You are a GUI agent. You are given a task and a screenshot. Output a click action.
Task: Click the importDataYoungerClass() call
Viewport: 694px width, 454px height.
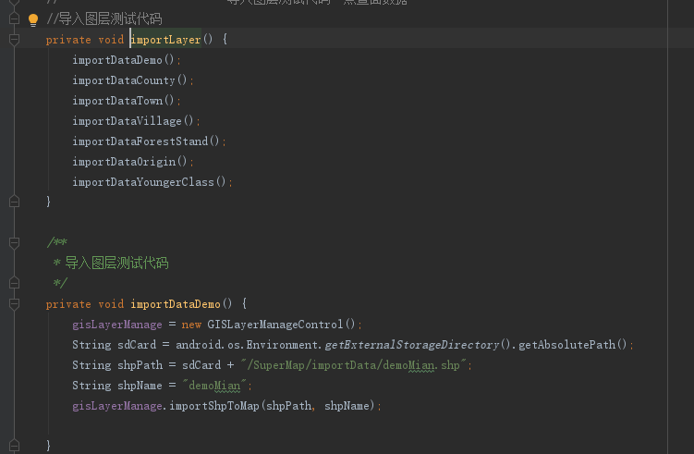click(149, 182)
